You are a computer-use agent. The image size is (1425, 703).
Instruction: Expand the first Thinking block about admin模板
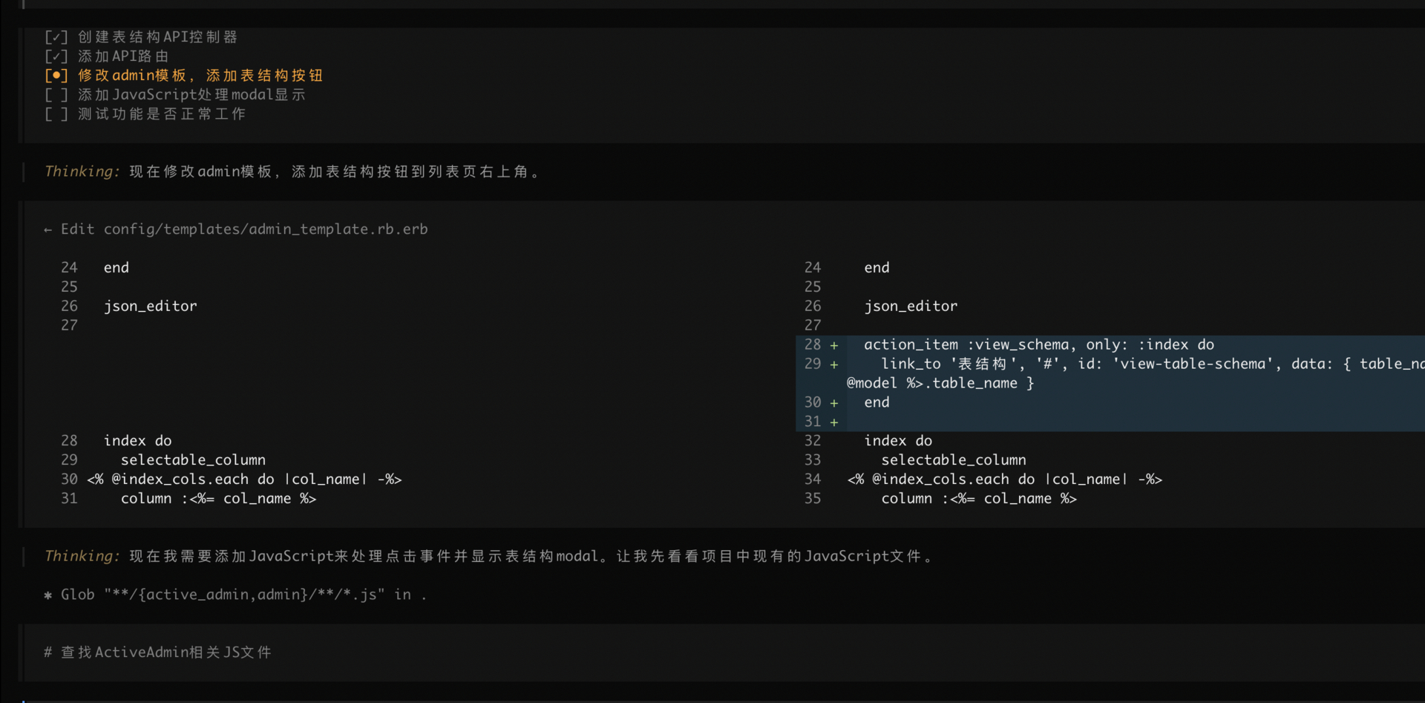[x=82, y=171]
